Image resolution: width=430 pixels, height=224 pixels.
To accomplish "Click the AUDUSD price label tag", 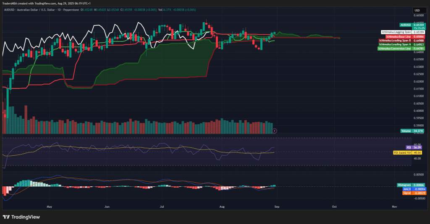I will (405, 25).
